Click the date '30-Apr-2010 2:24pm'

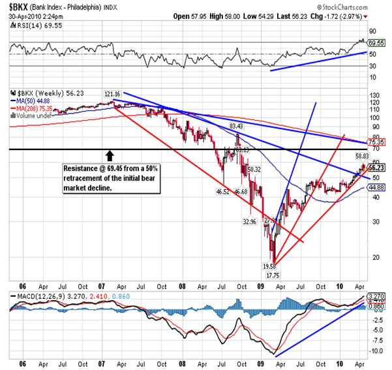[36, 16]
